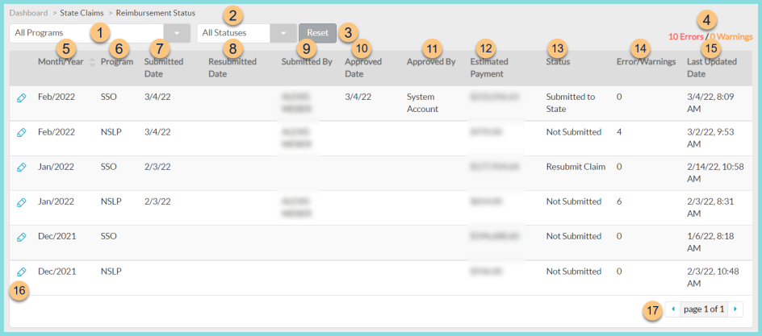The image size is (762, 336).
Task: Click error count 4 for Feb/2022 NSLP
Action: click(619, 132)
